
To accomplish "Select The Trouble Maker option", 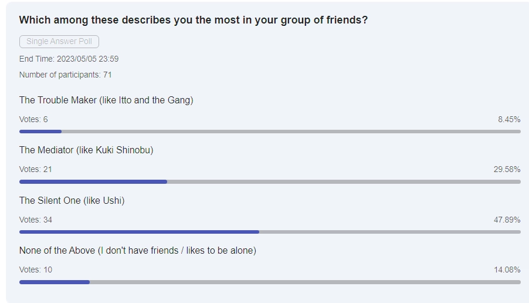I will pos(106,100).
